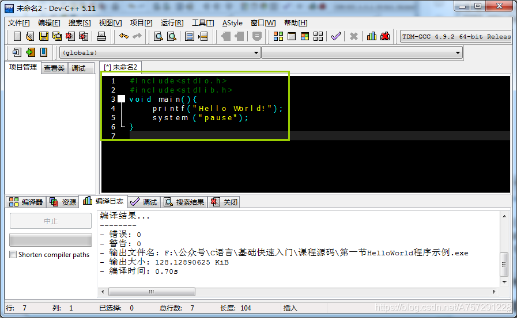This screenshot has height=318, width=517.
Task: Click the 中止 abort button
Action: pos(51,221)
